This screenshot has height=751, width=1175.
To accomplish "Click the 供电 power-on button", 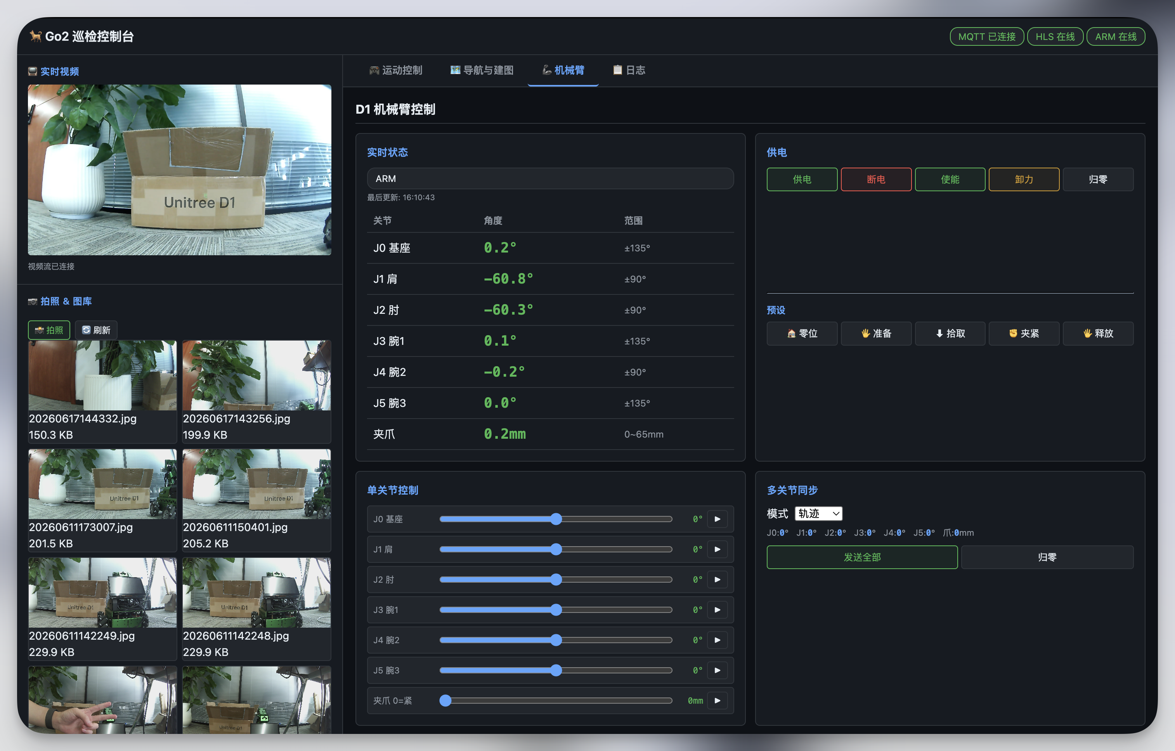I will click(x=802, y=180).
